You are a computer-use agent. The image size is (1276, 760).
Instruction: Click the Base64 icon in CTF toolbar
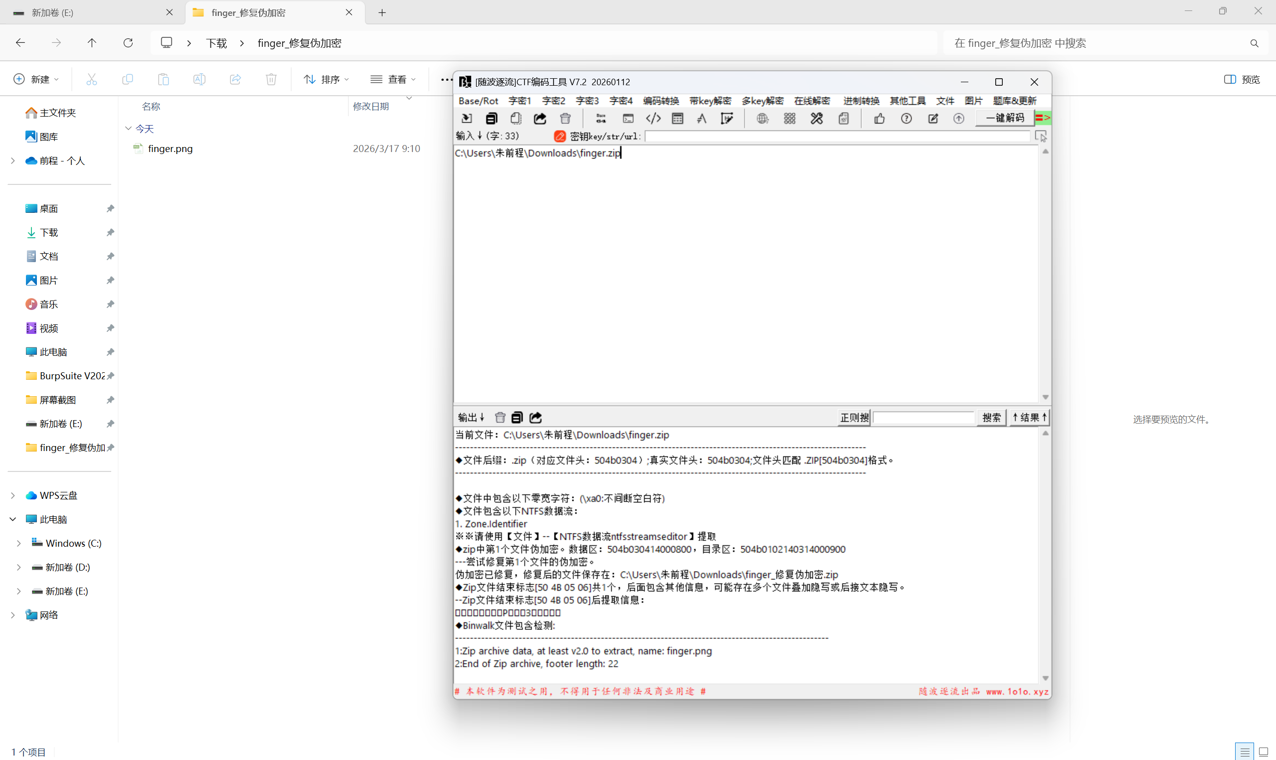(x=601, y=119)
